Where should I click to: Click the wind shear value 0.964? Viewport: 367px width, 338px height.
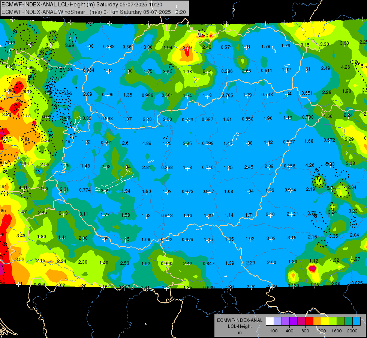click(89, 70)
